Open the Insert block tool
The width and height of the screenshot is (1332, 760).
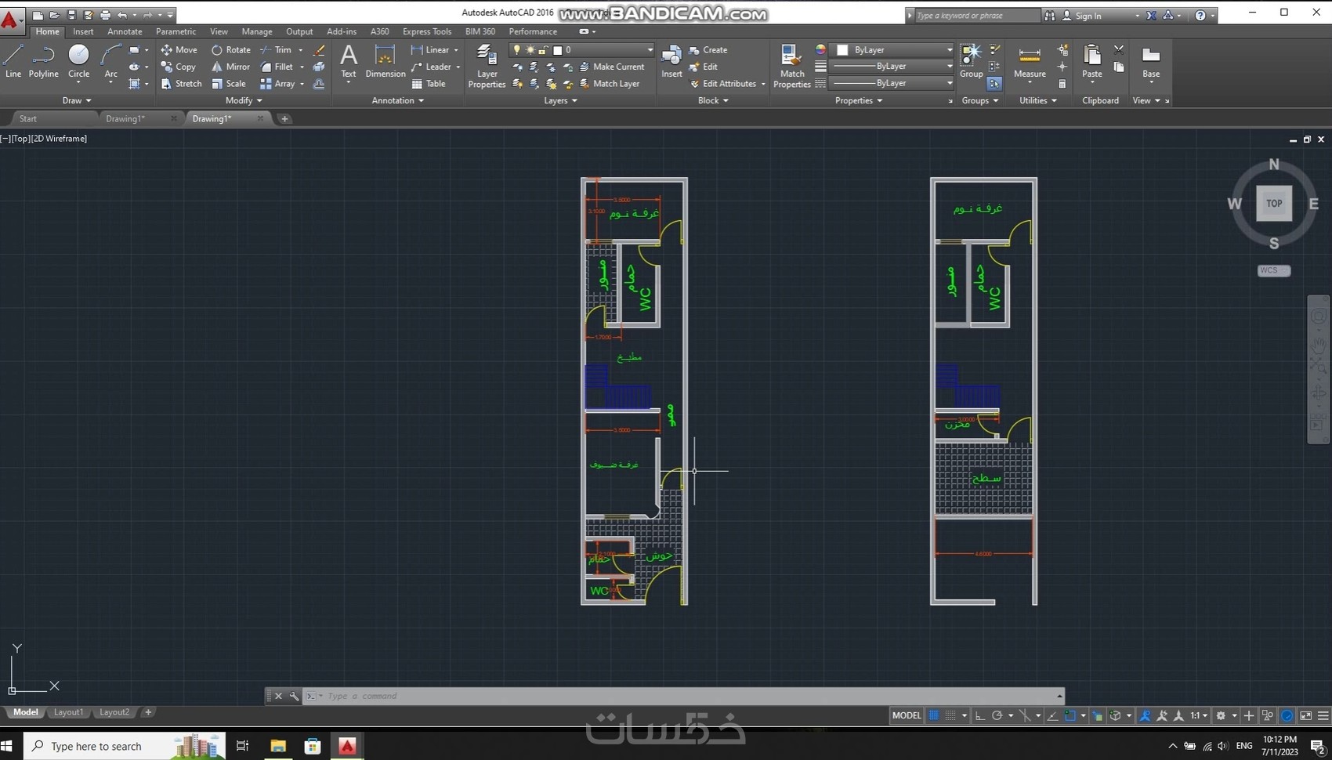coord(671,61)
